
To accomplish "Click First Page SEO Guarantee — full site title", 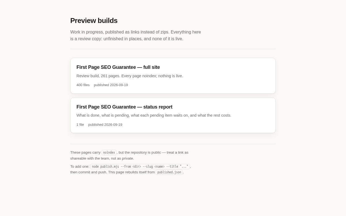I will pos(118,67).
